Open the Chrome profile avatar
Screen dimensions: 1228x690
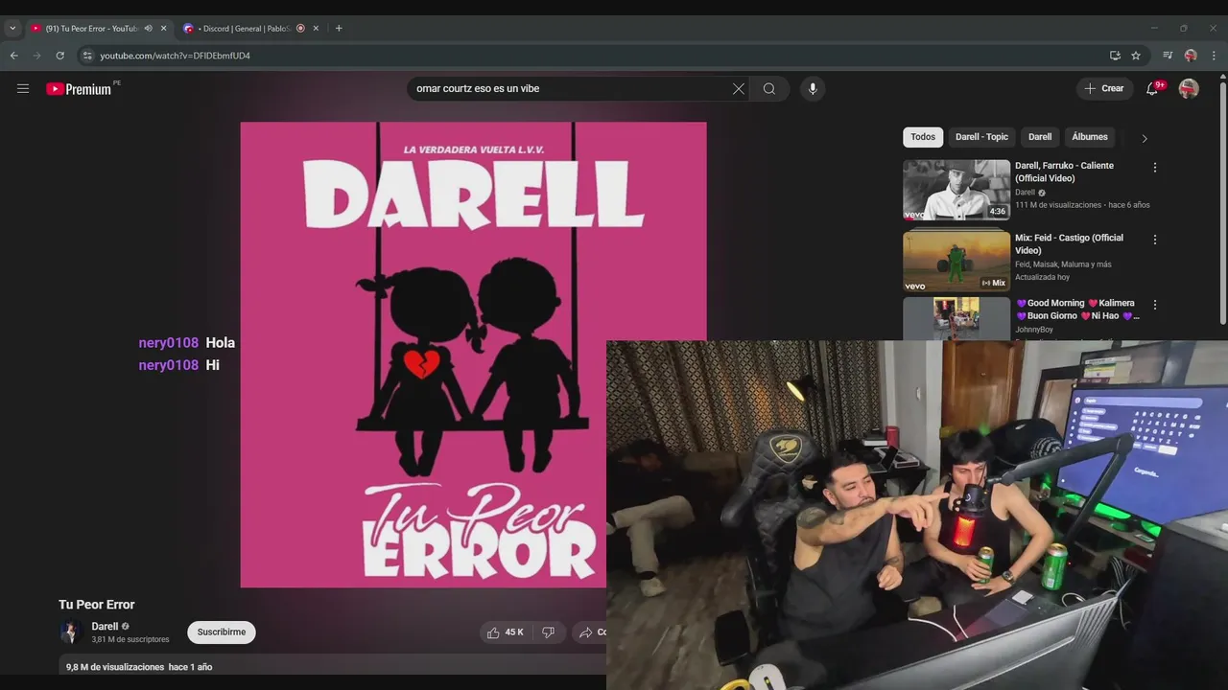1191,56
